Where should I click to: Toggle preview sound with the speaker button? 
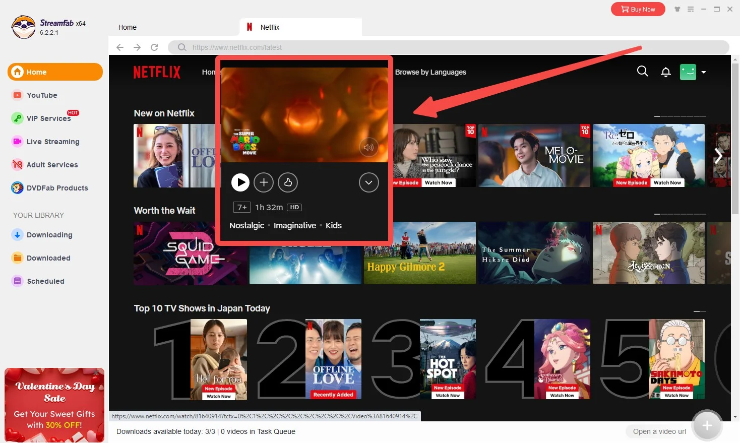369,147
